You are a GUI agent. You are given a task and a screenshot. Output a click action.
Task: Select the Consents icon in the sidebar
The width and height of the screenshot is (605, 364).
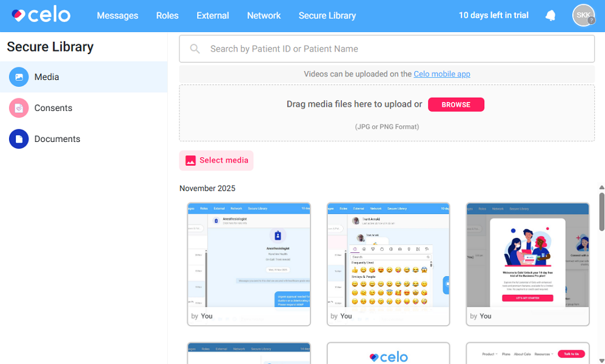(x=18, y=107)
